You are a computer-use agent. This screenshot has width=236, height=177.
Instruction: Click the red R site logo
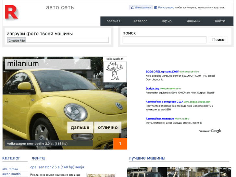11,12
